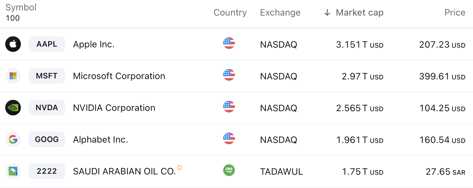Click the Google logo icon
This screenshot has width=473, height=188.
pyautogui.click(x=13, y=139)
